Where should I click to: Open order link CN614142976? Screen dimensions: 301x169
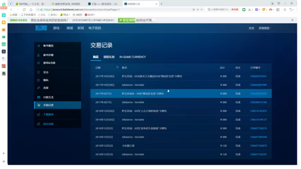pos(258,111)
